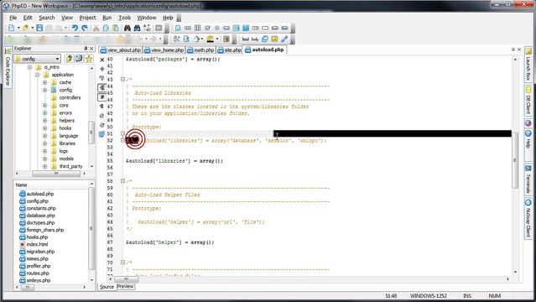Image resolution: width=536 pixels, height=302 pixels.
Task: Click the pencil icon in toolbar
Action: (284, 39)
